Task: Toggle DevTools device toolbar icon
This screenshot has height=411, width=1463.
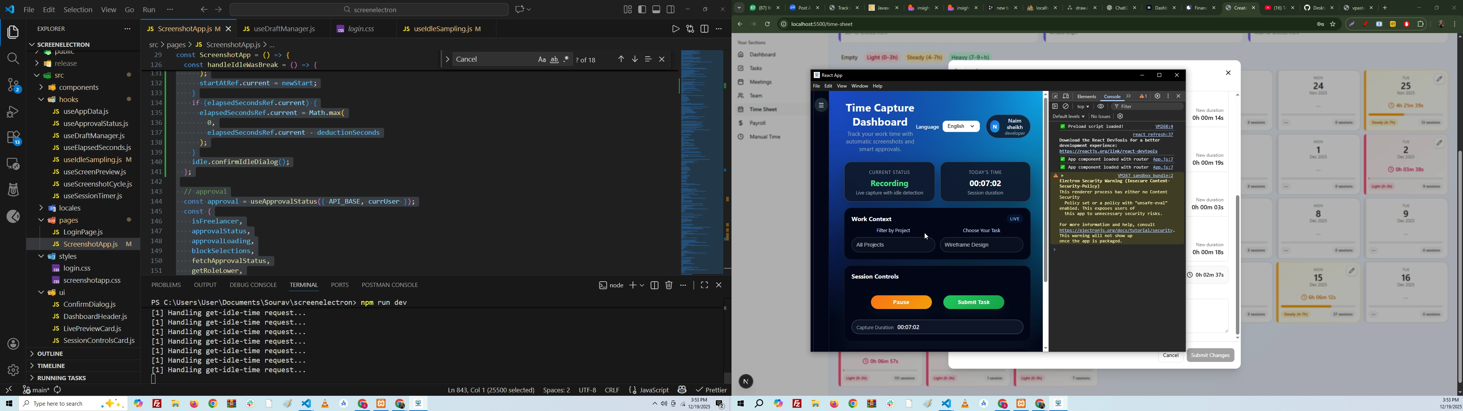Action: tap(1066, 97)
